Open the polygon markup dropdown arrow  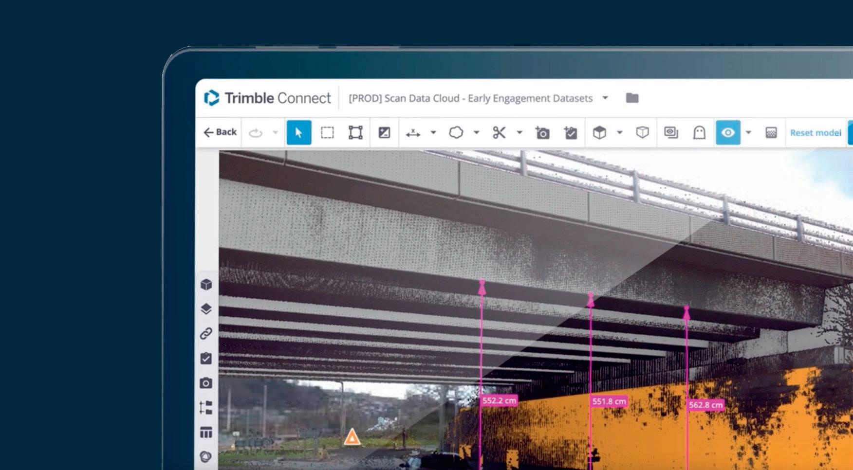point(477,132)
